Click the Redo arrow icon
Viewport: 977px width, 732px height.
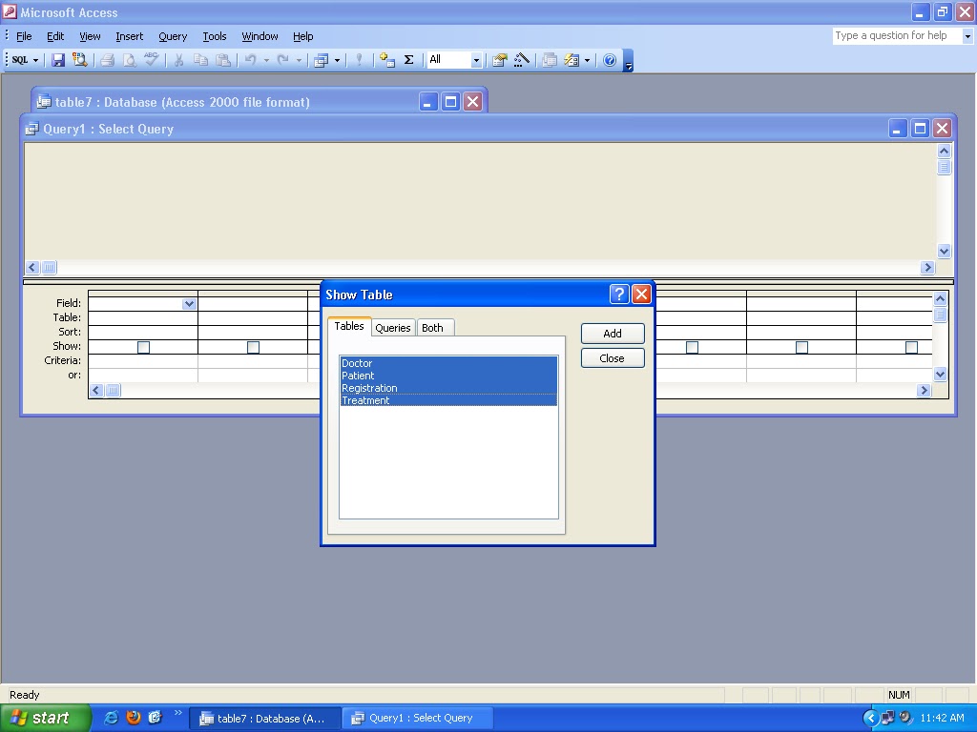pos(282,60)
